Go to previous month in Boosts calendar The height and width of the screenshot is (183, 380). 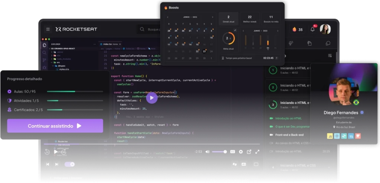pos(168,17)
